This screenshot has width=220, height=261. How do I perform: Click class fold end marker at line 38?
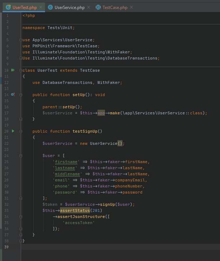(21, 241)
